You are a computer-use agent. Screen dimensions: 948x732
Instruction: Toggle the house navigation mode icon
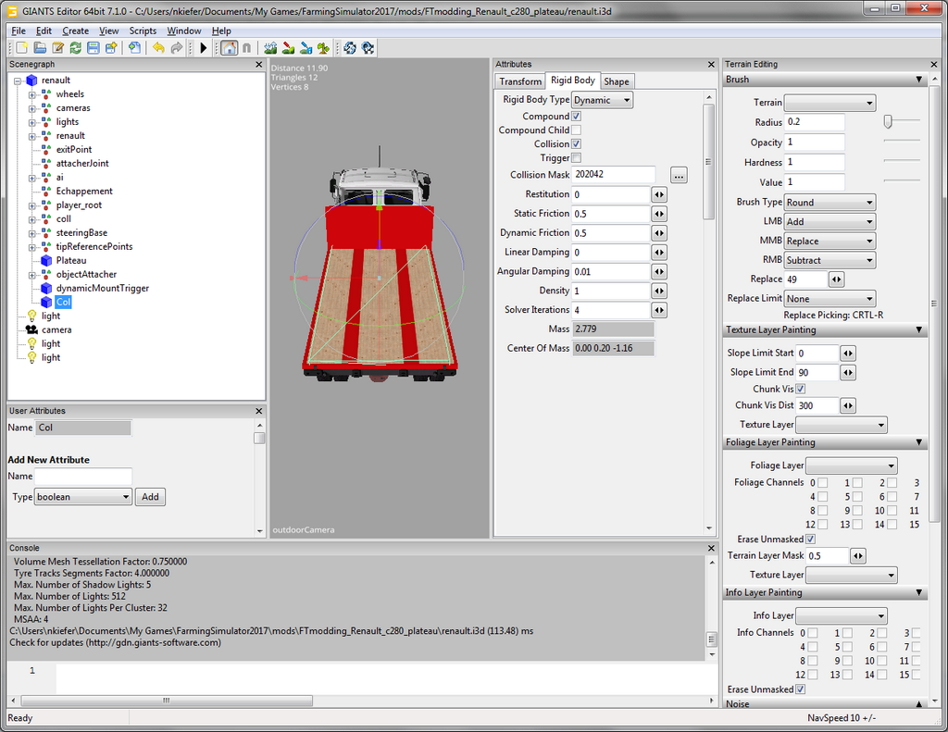click(229, 48)
